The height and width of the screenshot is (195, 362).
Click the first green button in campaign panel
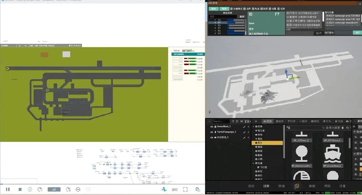click(x=213, y=9)
